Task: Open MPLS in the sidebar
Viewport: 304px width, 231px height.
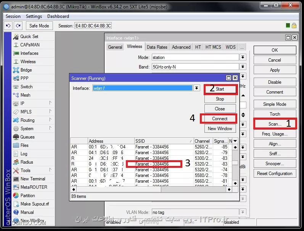Action: (26, 112)
